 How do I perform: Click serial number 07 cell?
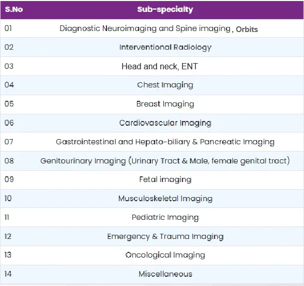9,142
